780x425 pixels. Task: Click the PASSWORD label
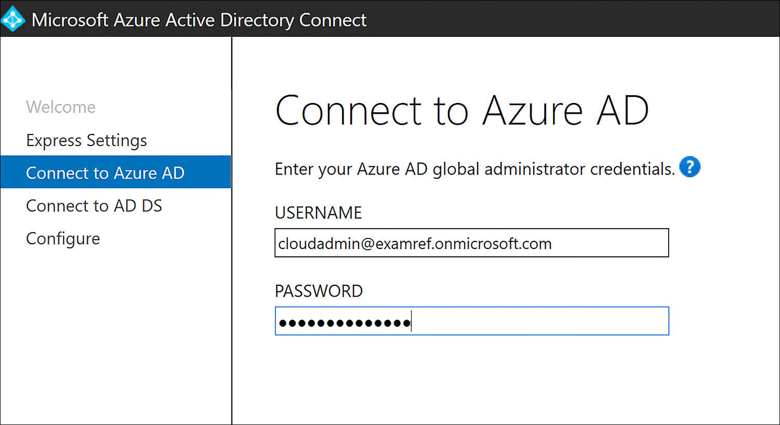click(319, 291)
